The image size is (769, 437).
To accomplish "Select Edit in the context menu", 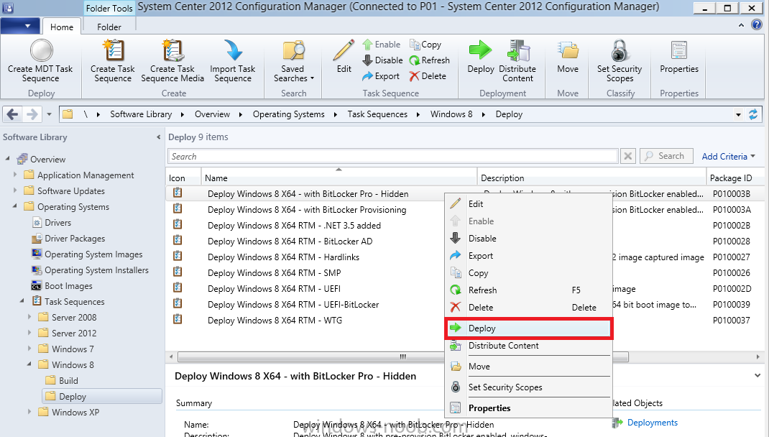I will point(529,203).
